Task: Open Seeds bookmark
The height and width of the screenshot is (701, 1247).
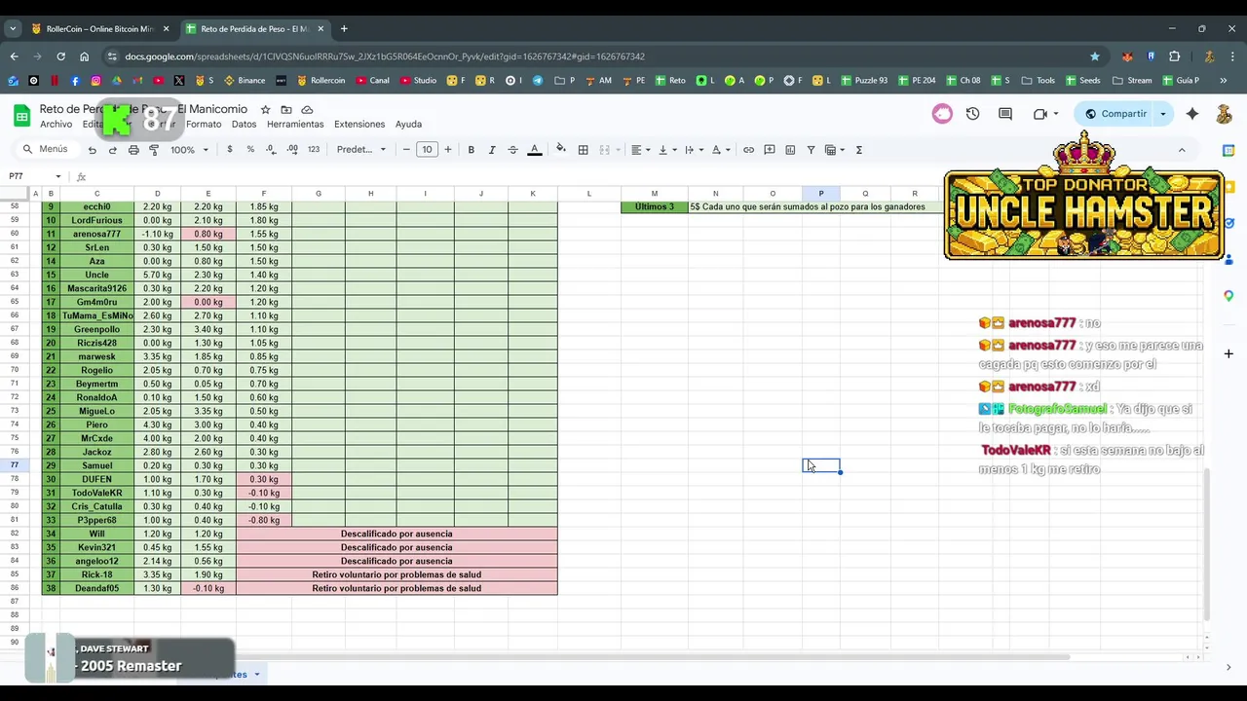Action: point(1082,81)
